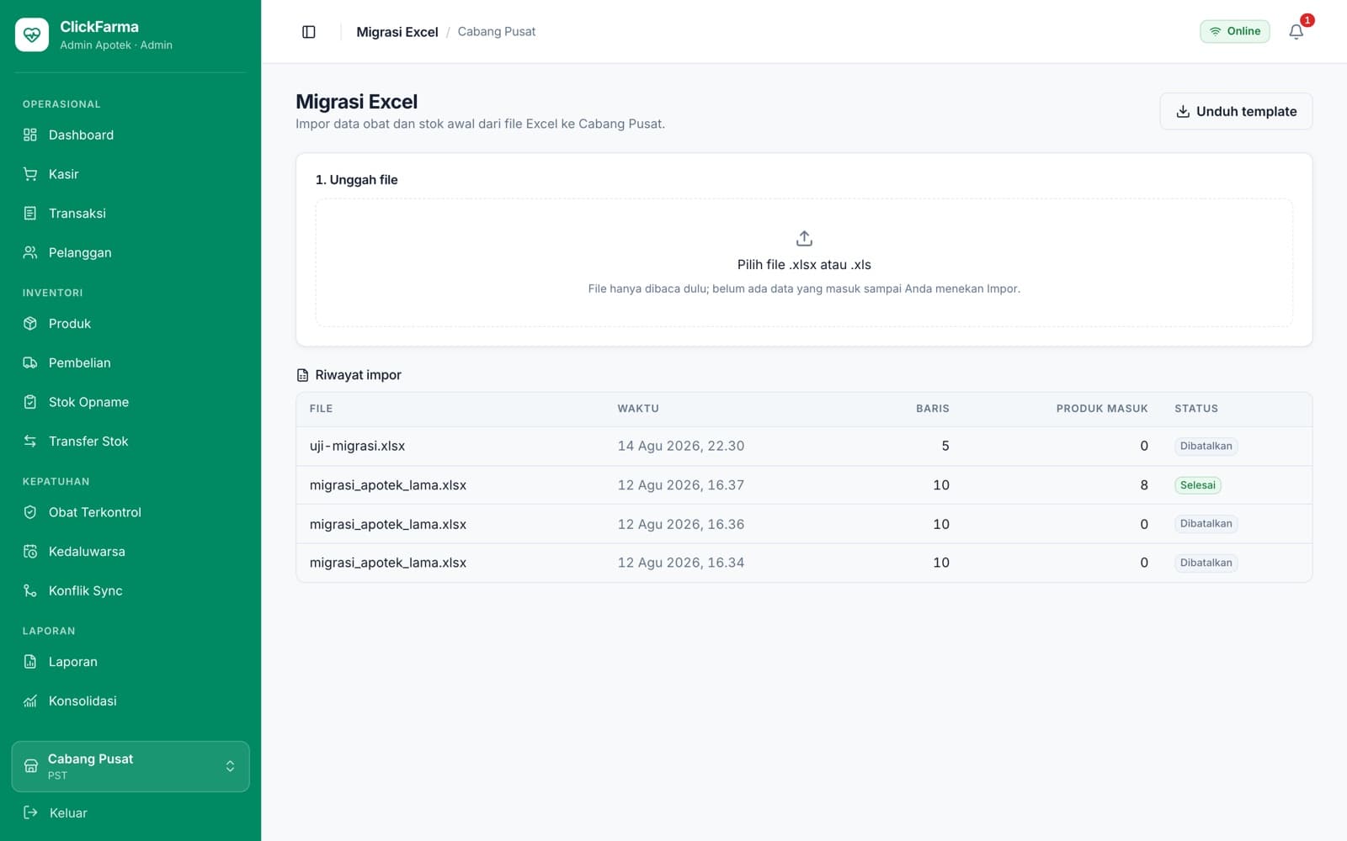This screenshot has height=841, width=1347.
Task: Go to Konsolidasi report
Action: pos(130,701)
